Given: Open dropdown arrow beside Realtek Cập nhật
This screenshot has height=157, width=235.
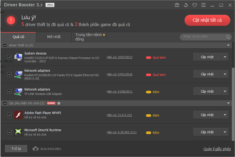Looking at the screenshot, I should point(225,74).
